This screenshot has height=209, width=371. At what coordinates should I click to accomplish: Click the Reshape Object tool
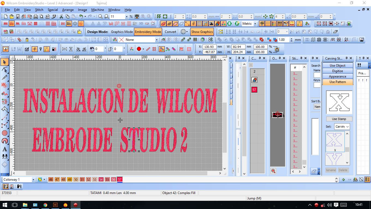pyautogui.click(x=5, y=70)
